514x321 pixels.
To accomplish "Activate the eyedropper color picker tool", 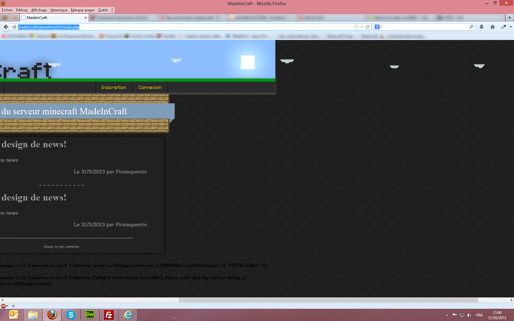I will click(x=503, y=27).
